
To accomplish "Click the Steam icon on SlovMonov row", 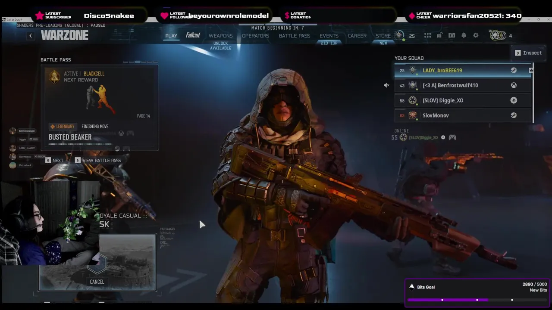I will 514,115.
